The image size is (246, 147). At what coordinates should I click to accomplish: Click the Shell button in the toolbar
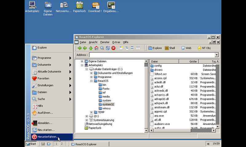tap(170, 48)
